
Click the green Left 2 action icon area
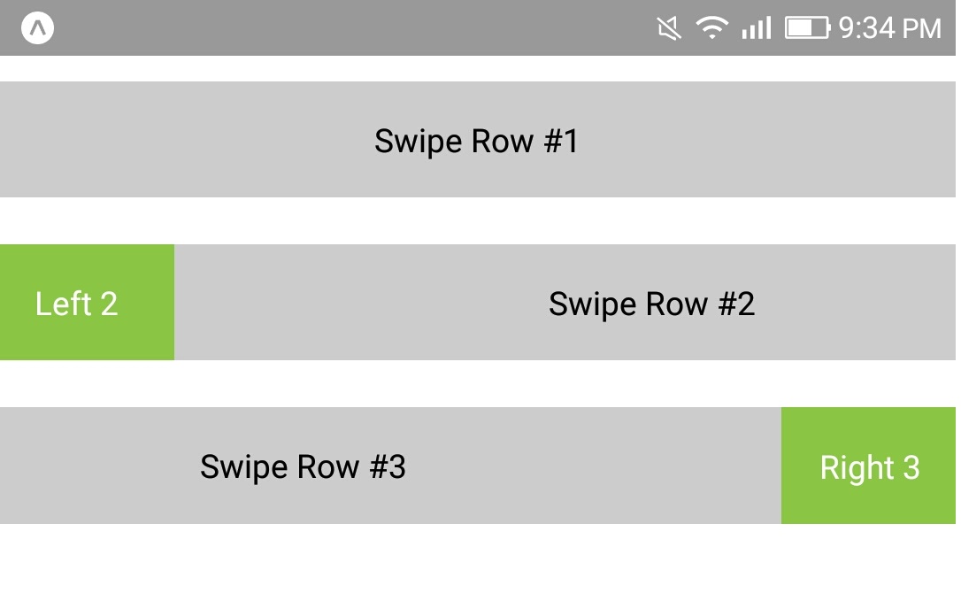(x=86, y=302)
